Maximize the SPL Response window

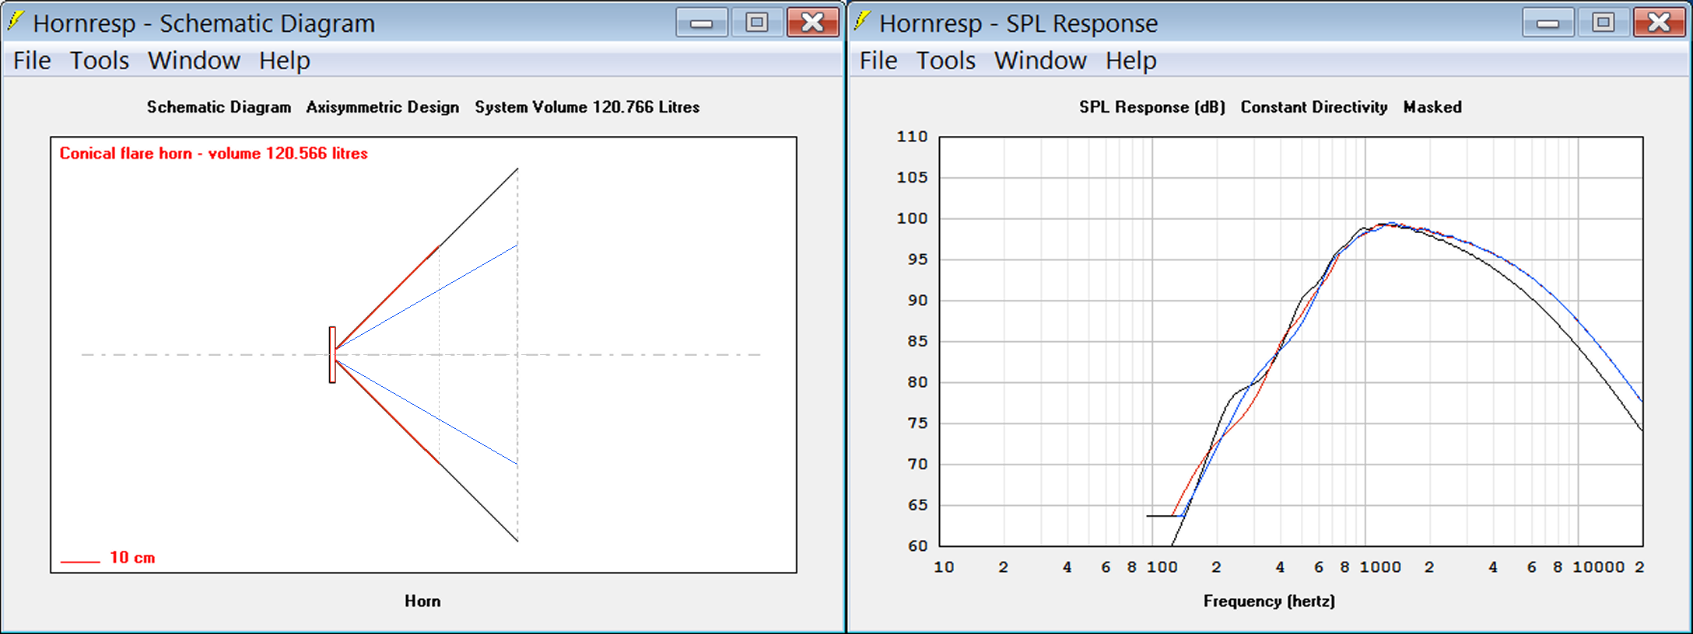[x=1603, y=23]
